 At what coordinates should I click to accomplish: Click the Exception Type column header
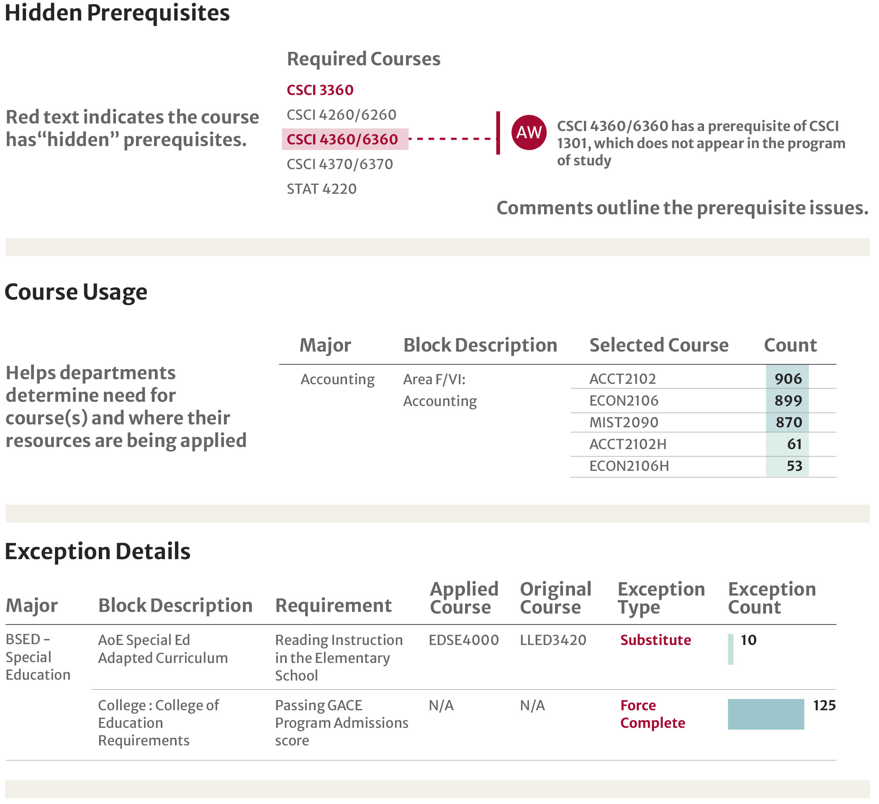661,598
